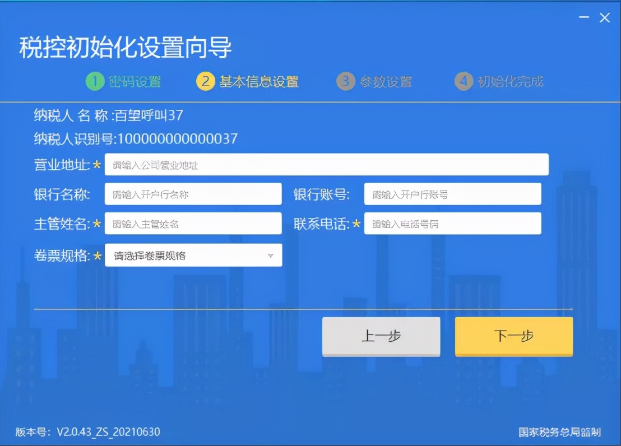Screen dimensions: 621x446
Task: Click the asterisk marker beside 主管姓名
Action: pyautogui.click(x=97, y=223)
